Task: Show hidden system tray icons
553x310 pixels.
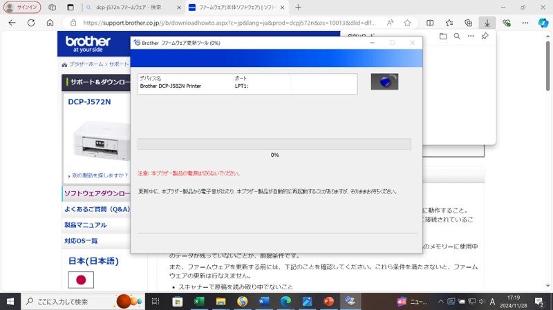Action: [x=441, y=302]
